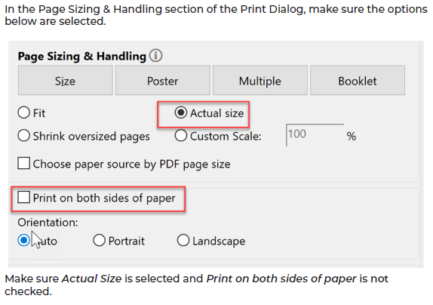Select the Size button
This screenshot has width=433, height=305.
pos(66,80)
